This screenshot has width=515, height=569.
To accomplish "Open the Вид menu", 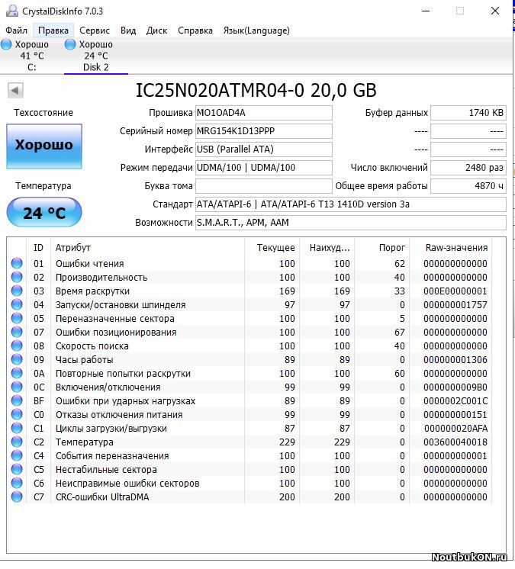I will click(128, 31).
